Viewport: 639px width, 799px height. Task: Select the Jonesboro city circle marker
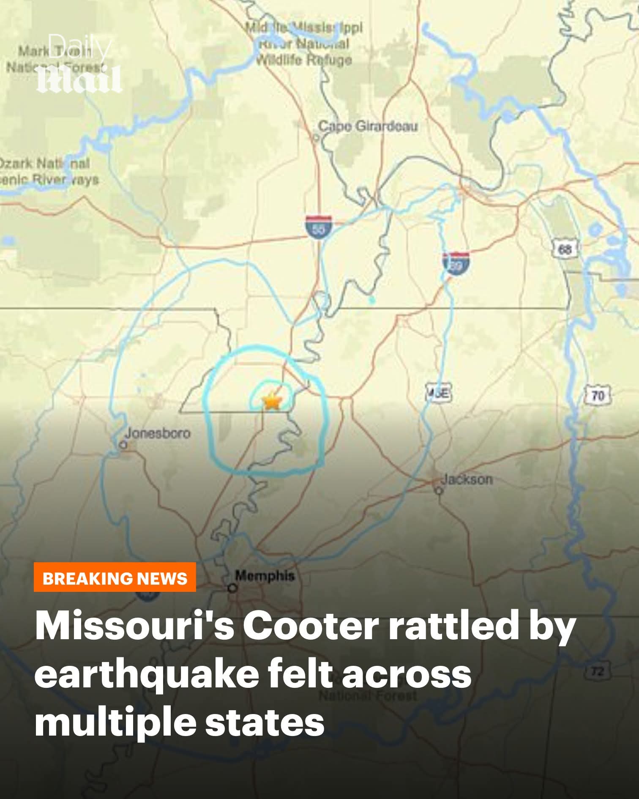[123, 445]
